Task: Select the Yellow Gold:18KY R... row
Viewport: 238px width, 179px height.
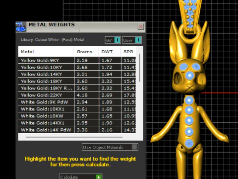Action: click(x=77, y=88)
